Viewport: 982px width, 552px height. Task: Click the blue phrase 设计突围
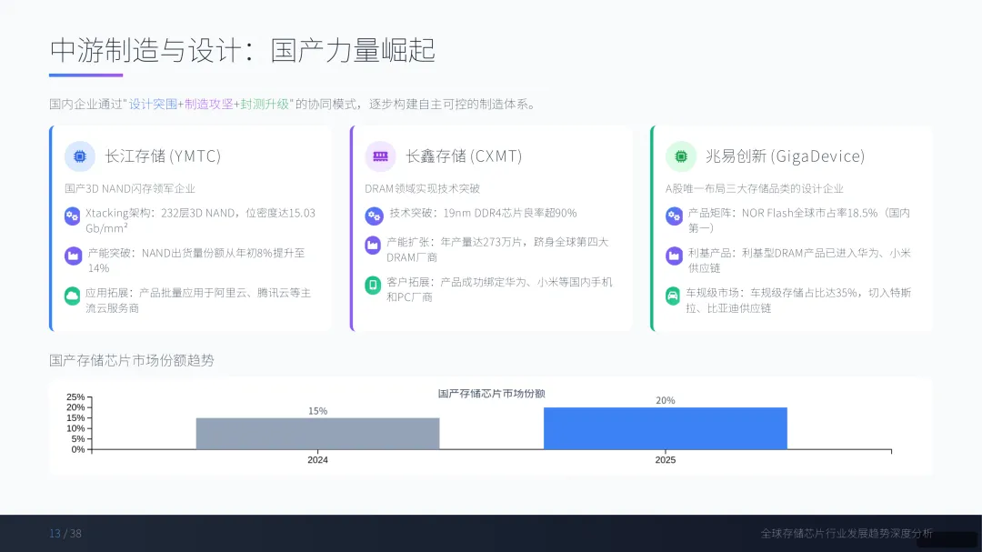153,104
